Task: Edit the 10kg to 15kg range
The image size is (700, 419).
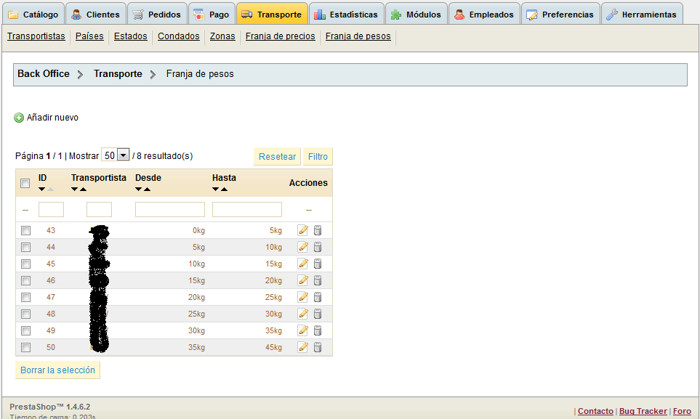Action: pos(303,264)
